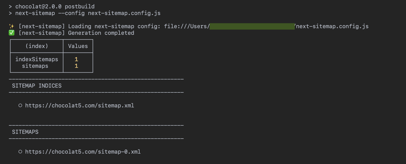Select the Values table header cell
This screenshot has width=406, height=164.
78,46
